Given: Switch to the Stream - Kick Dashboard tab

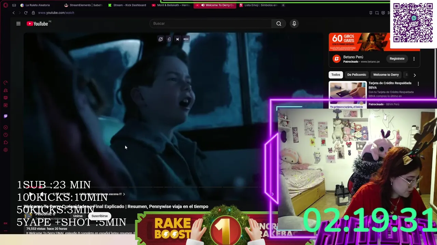Looking at the screenshot, I should point(127,5).
